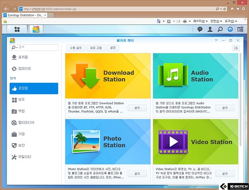Click the read mail icon in command bar
The width and height of the screenshot is (249, 190).
[x=178, y=21]
